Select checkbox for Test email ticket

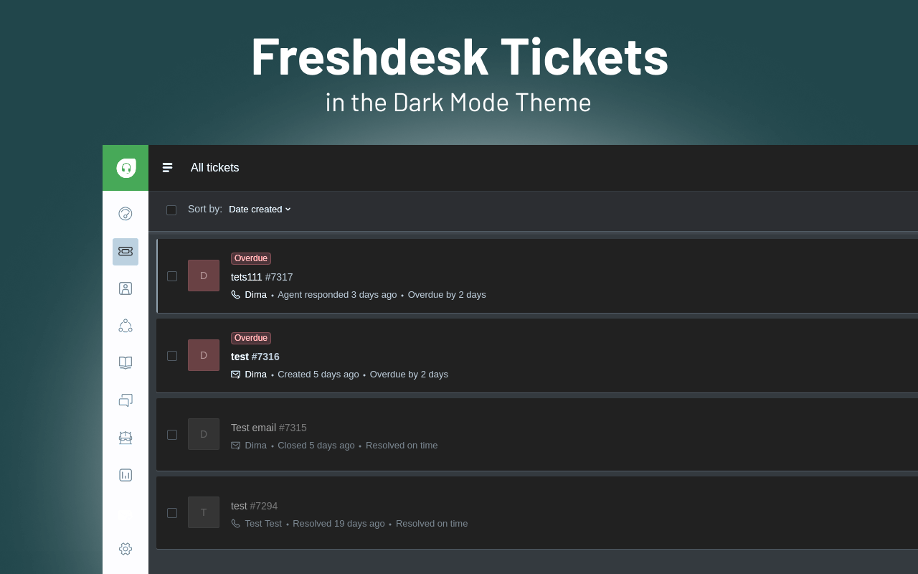pos(172,434)
